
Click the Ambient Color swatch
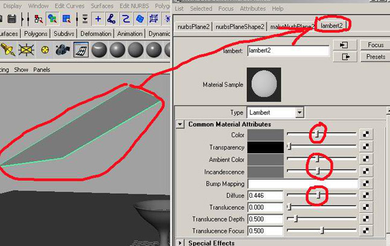[x=266, y=160]
